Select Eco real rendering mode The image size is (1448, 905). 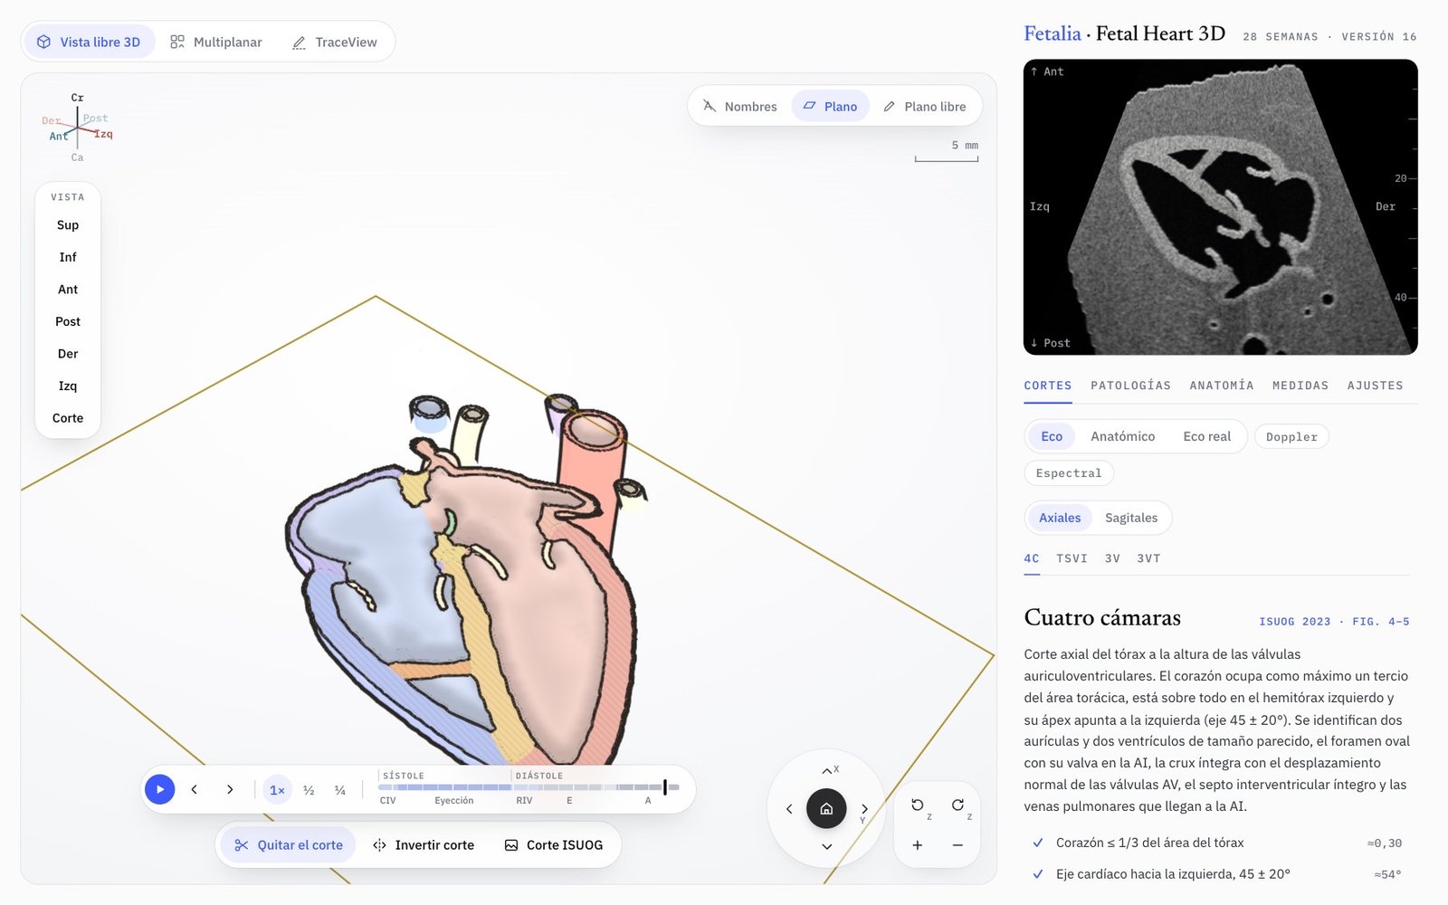[1206, 436]
